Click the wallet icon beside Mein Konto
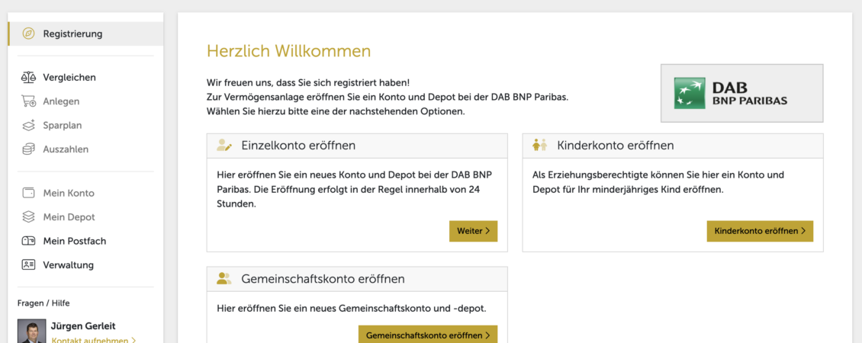Screen dimensions: 862x343 28,193
